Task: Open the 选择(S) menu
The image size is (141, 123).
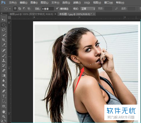Action: 66,3
